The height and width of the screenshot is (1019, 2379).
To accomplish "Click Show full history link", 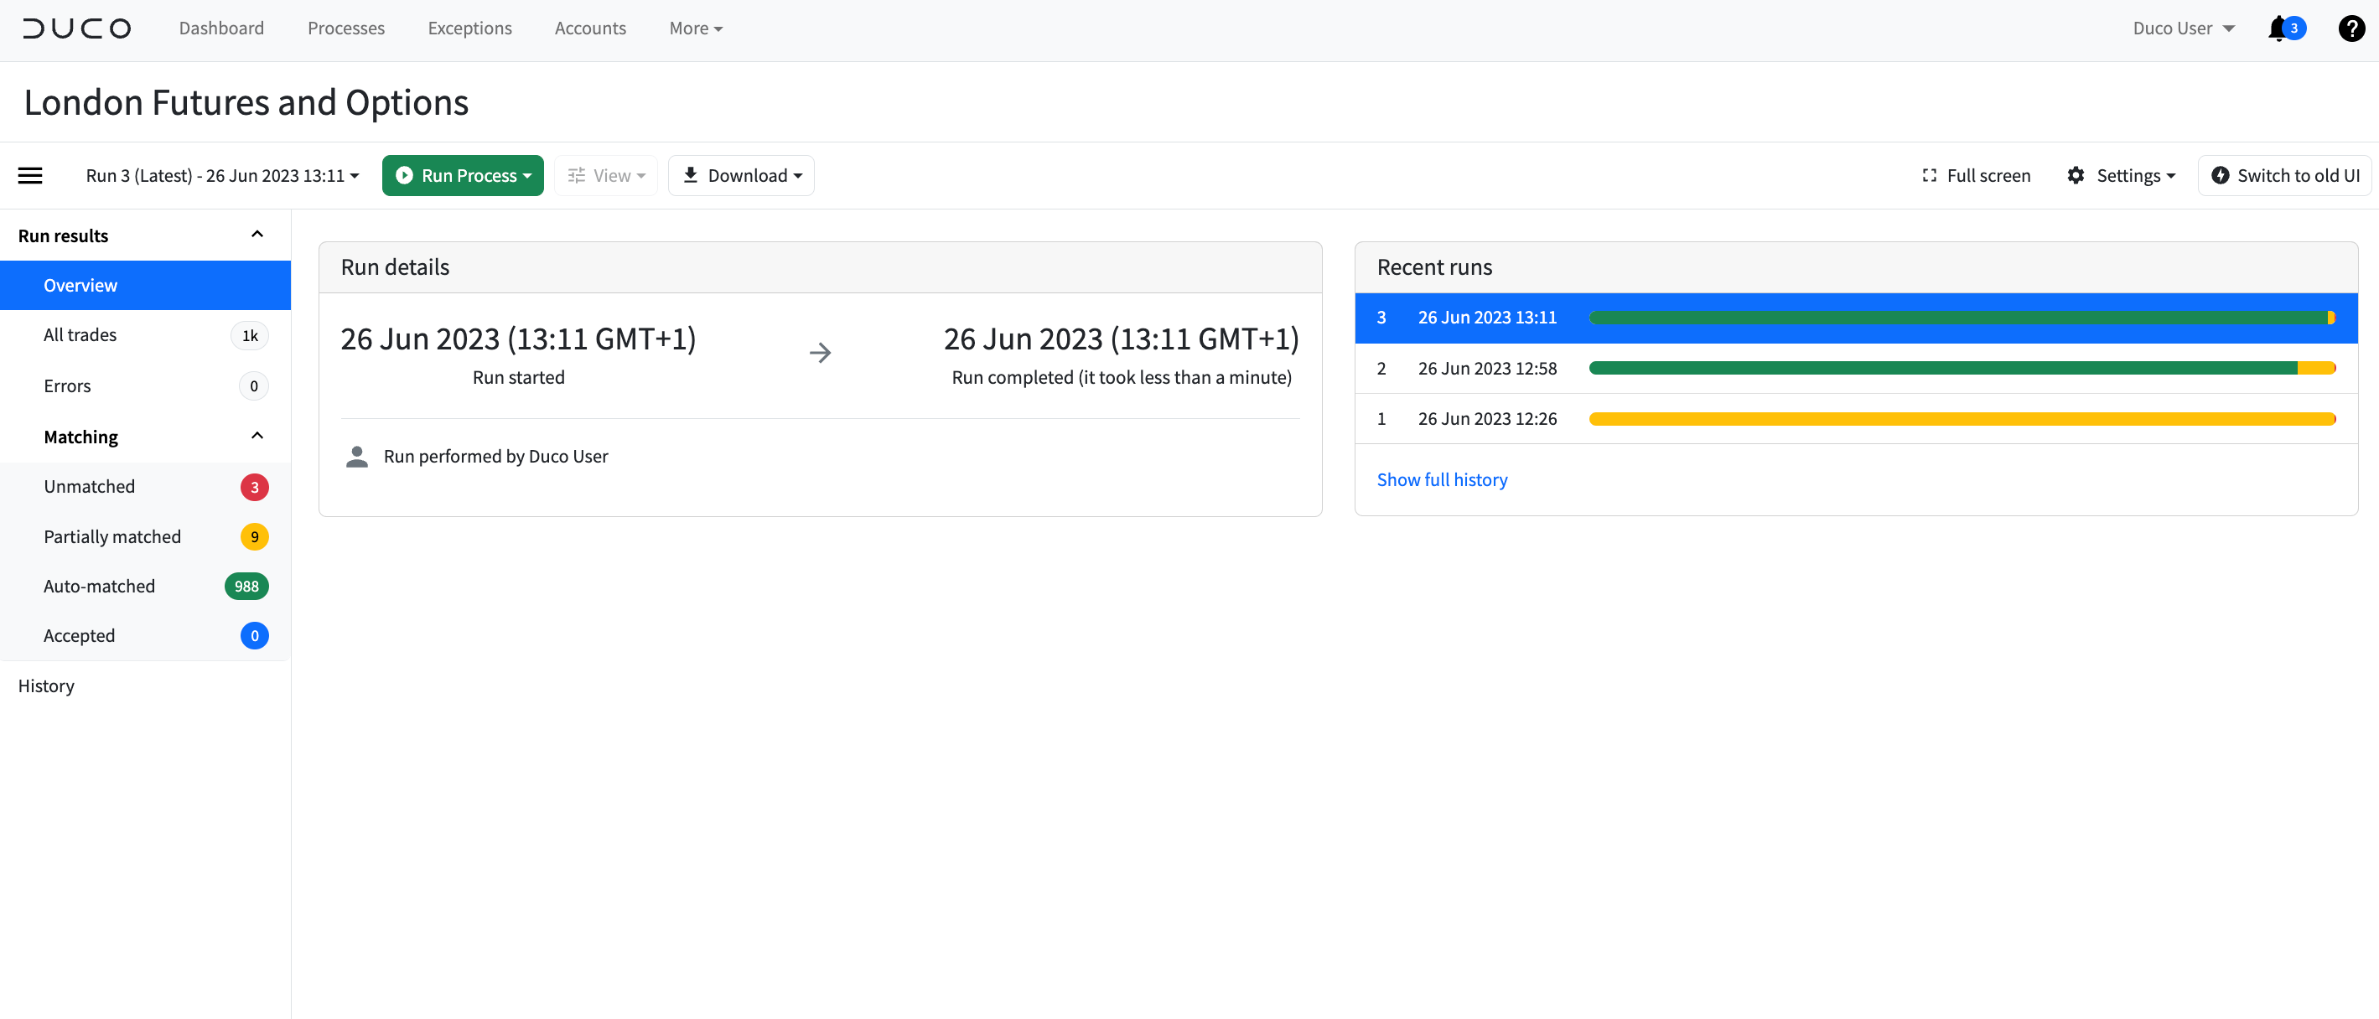I will point(1442,479).
